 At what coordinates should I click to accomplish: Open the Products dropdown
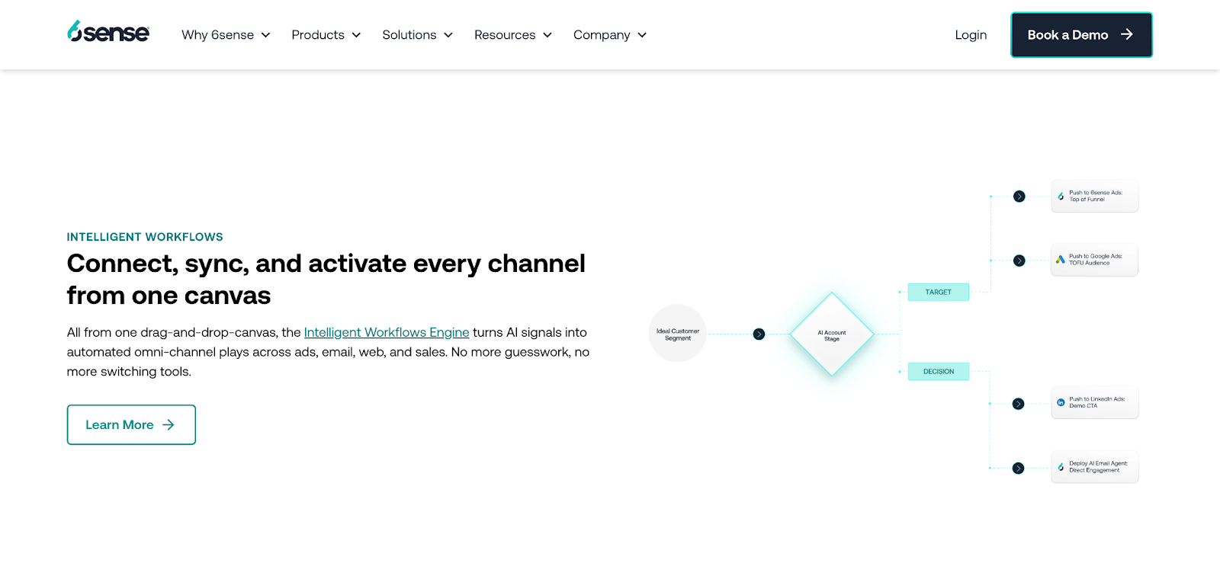pyautogui.click(x=326, y=35)
